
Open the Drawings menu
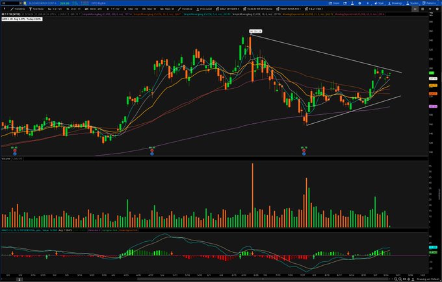395,3
